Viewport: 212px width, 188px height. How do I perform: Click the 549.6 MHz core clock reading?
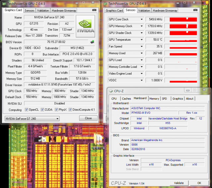pos(154,19)
